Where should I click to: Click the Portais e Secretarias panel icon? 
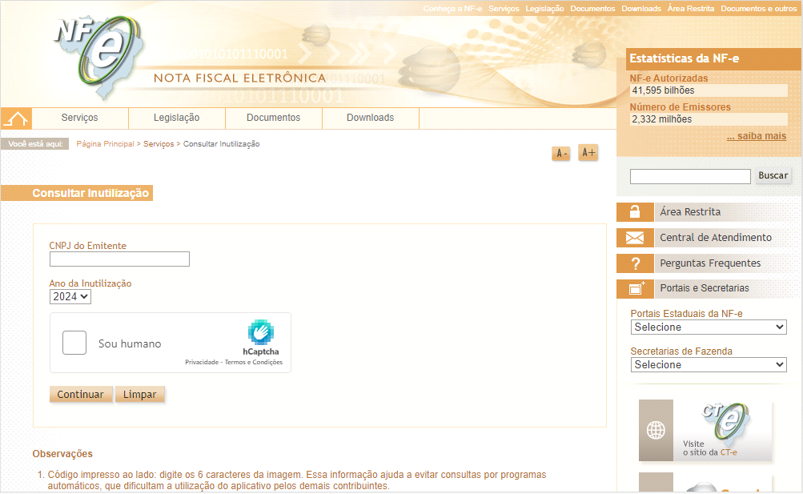(635, 288)
